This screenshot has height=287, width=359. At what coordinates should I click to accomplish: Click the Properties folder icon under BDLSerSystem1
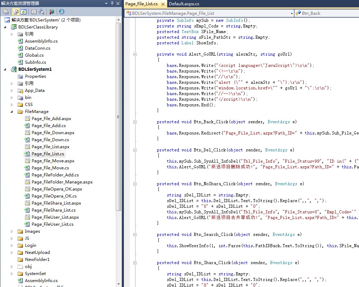[20, 76]
